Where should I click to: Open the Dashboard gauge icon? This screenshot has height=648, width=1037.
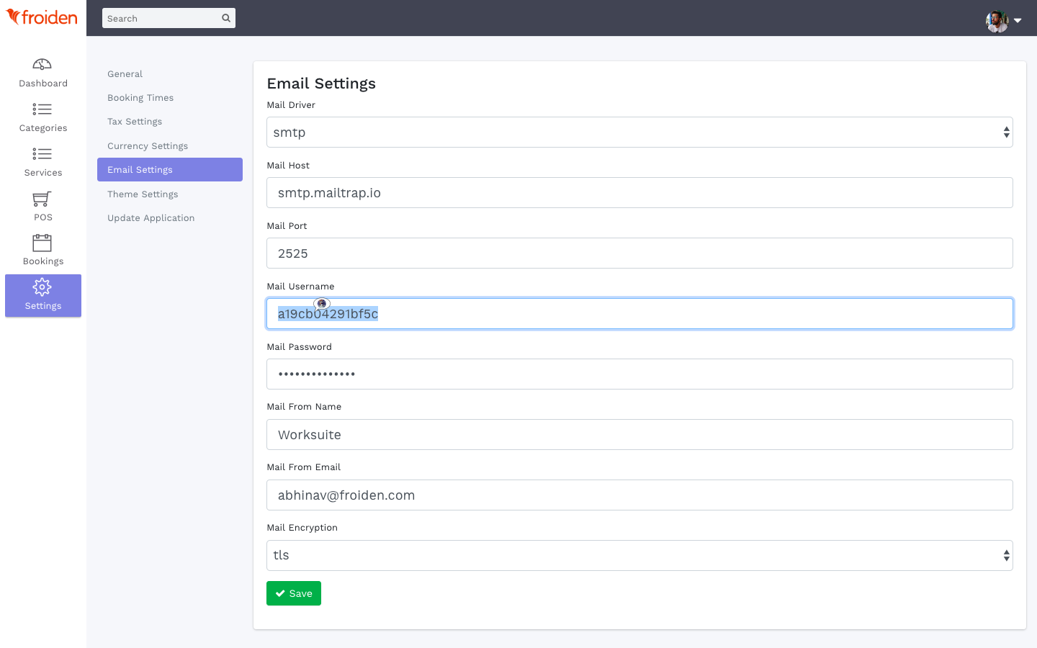click(x=42, y=65)
